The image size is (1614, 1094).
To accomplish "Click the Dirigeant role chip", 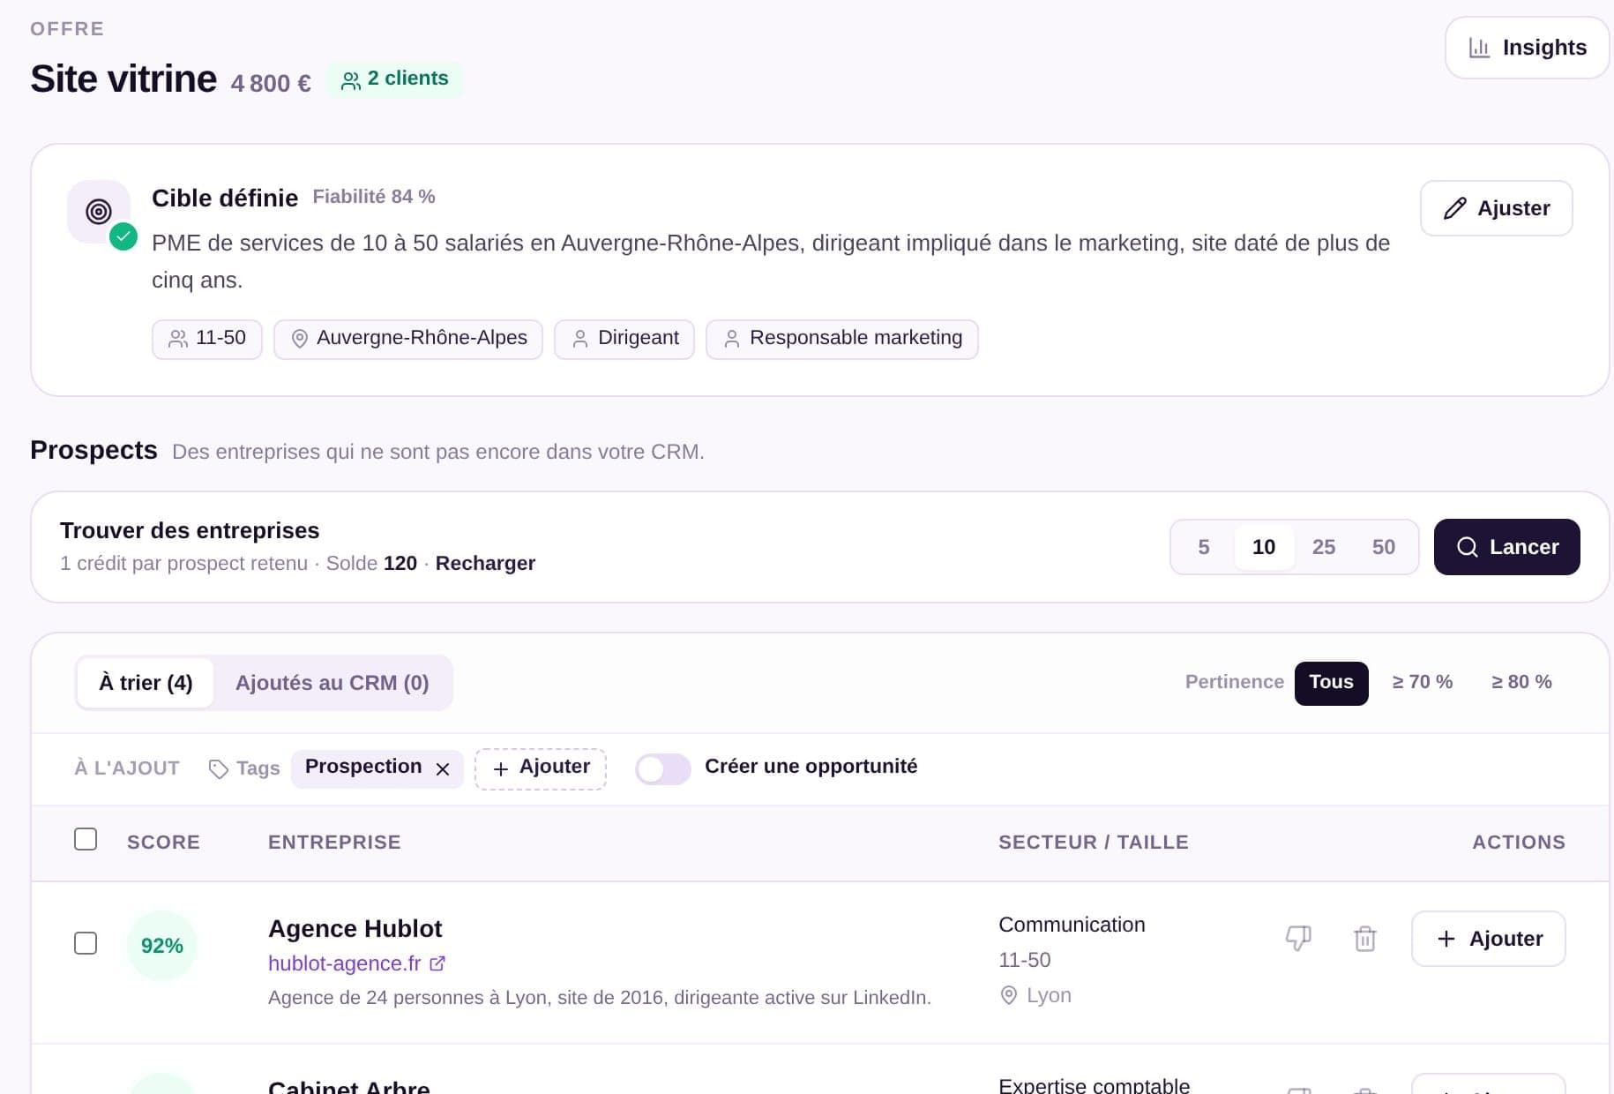I will pyautogui.click(x=624, y=339).
